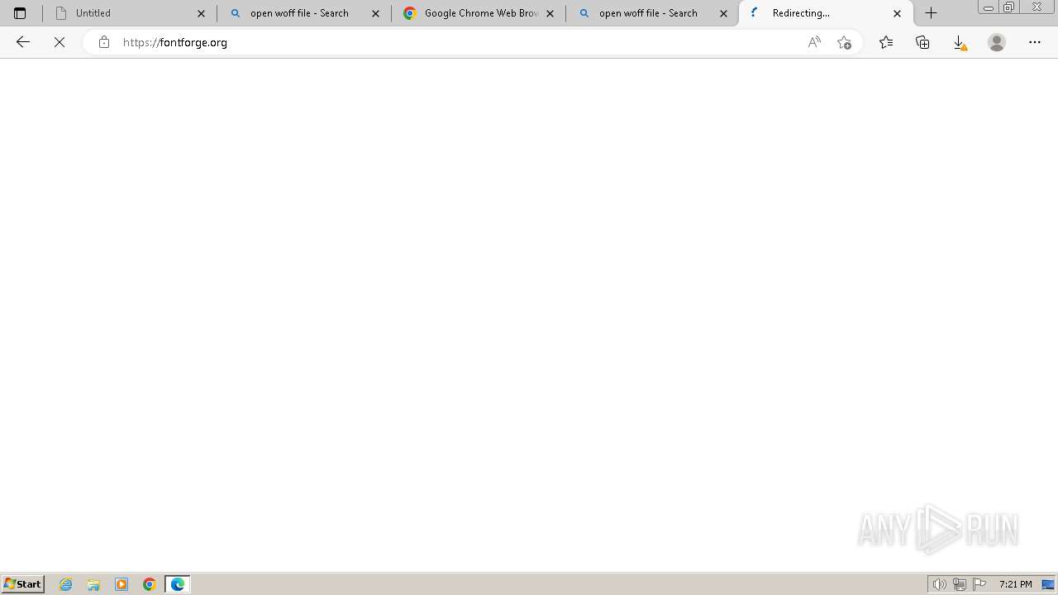The image size is (1058, 595).
Task: View site information lock icon
Action: [104, 42]
